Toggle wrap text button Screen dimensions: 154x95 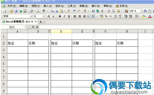tap(89, 16)
